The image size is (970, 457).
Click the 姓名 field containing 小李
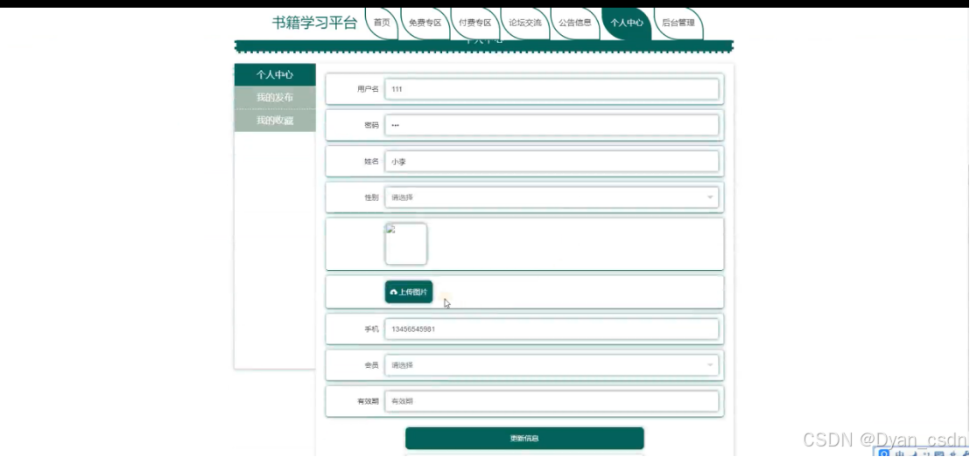point(552,162)
